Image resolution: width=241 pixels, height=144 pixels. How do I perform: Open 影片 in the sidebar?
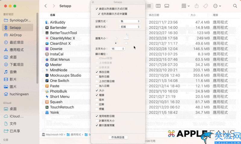click(x=17, y=79)
